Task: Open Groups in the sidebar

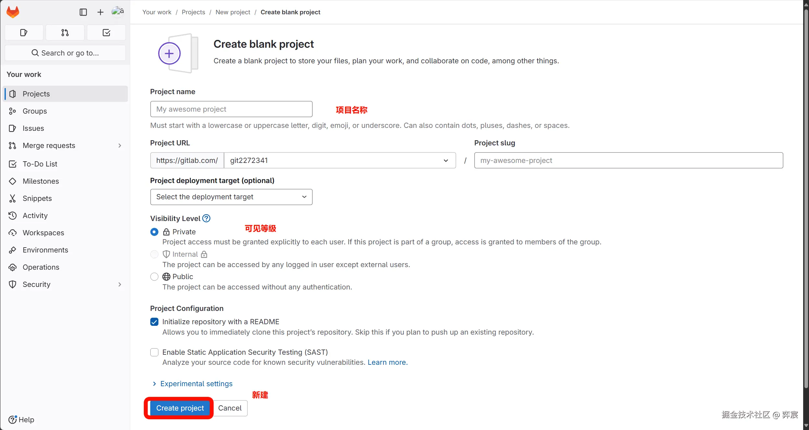Action: [35, 111]
